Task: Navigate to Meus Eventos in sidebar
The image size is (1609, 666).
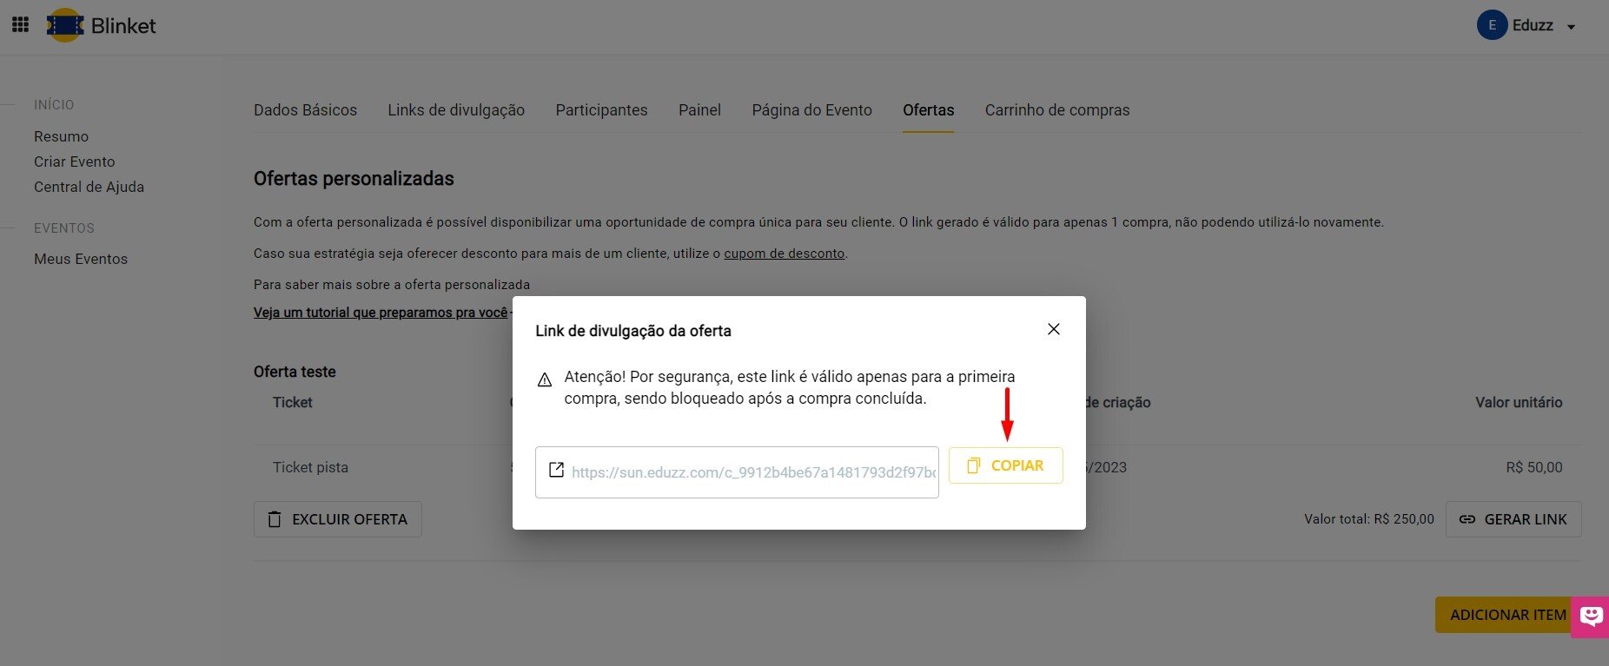Action: tap(81, 259)
